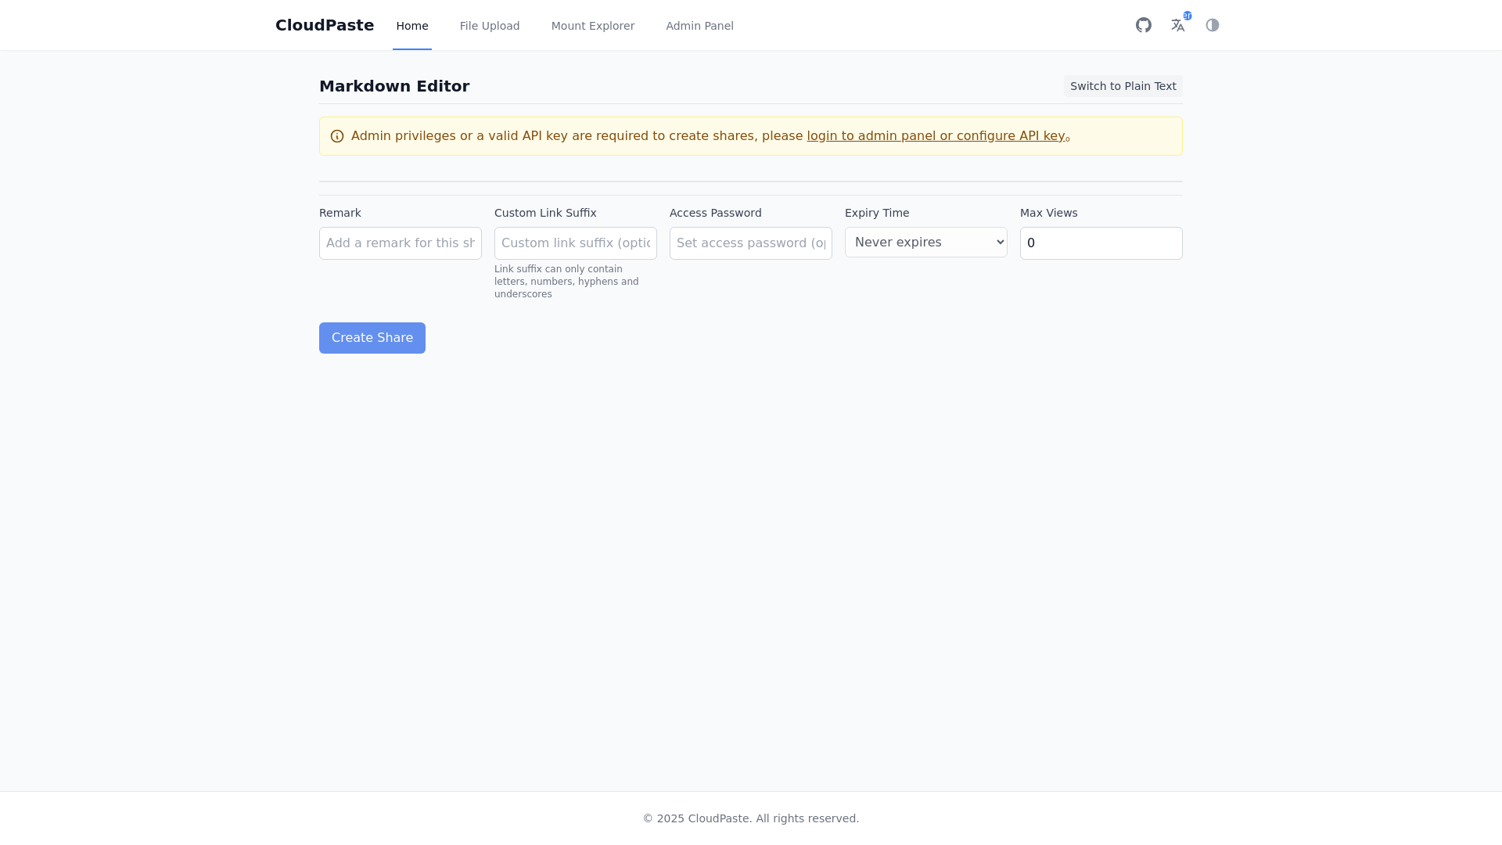Toggle the dark/light theme icon
The height and width of the screenshot is (845, 1502).
[1213, 25]
